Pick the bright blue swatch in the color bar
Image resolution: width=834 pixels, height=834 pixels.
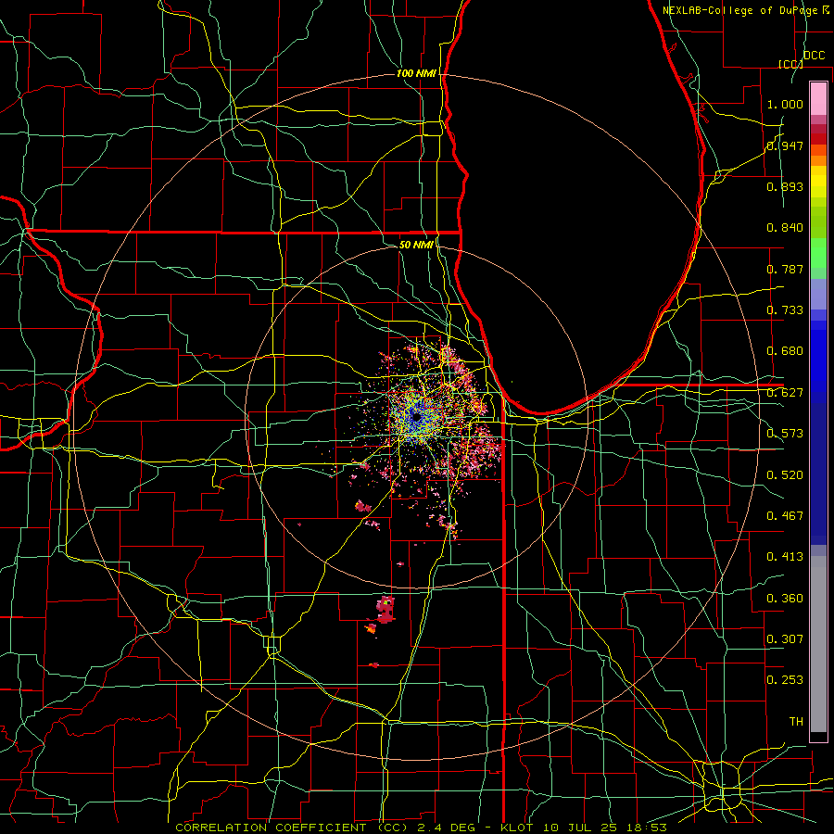818,361
